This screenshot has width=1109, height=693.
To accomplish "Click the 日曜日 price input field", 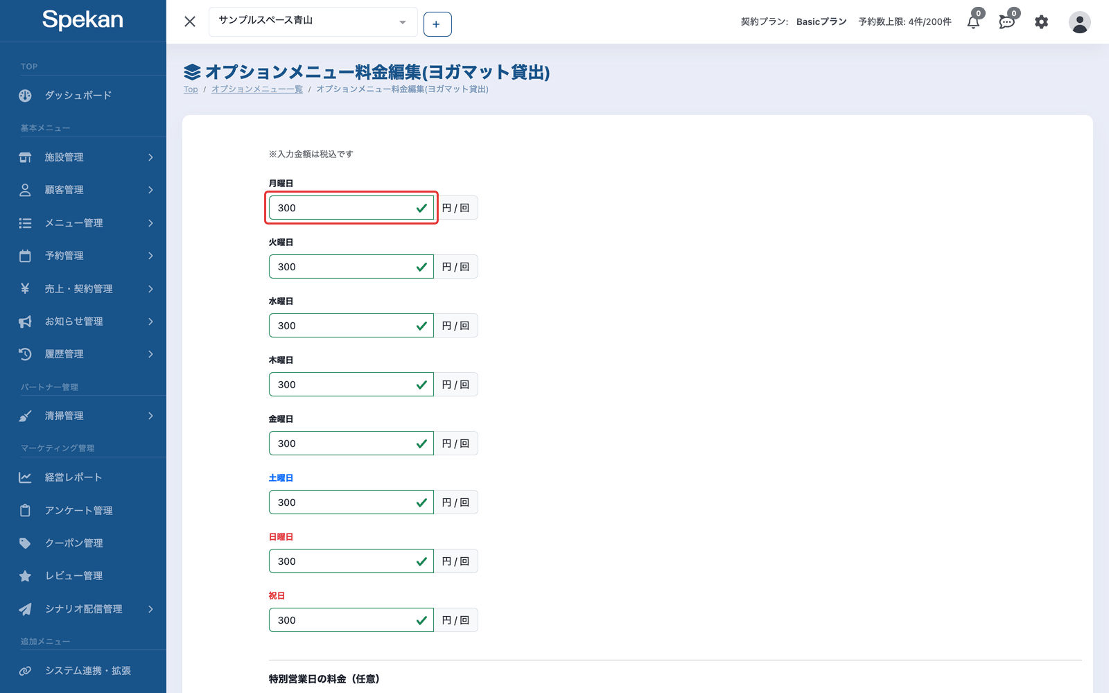I will coord(351,561).
